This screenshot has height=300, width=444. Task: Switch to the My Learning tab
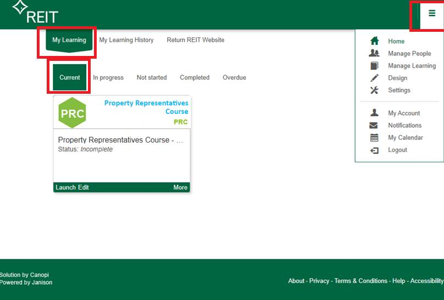(69, 40)
